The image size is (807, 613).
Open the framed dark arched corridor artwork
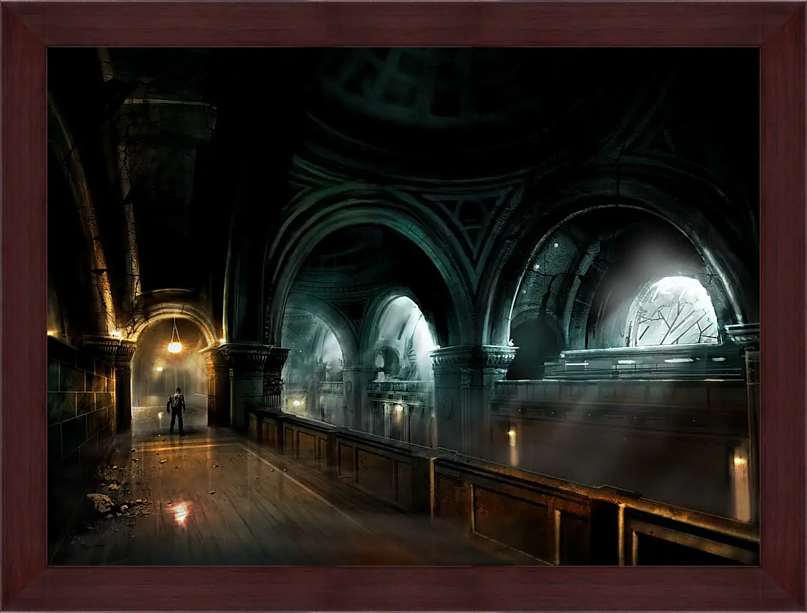coord(403,306)
